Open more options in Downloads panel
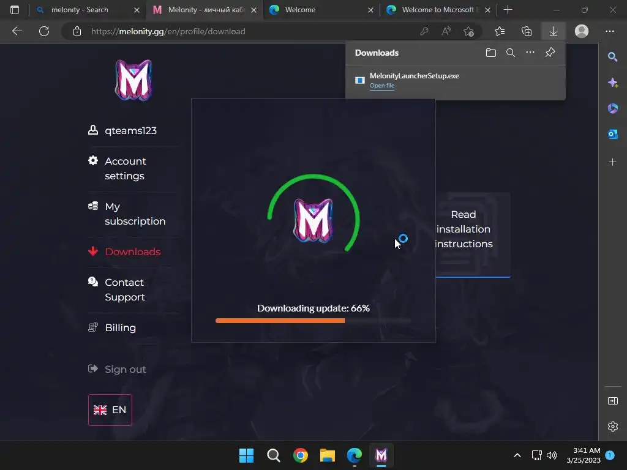 tap(530, 53)
